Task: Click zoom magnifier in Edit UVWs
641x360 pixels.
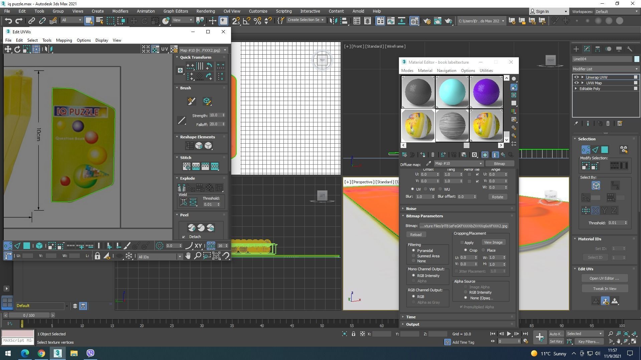Action: tap(197, 256)
